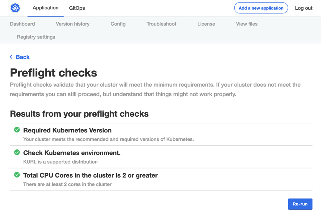Open the Troubleshoot section
This screenshot has width=321, height=214.
point(161,24)
